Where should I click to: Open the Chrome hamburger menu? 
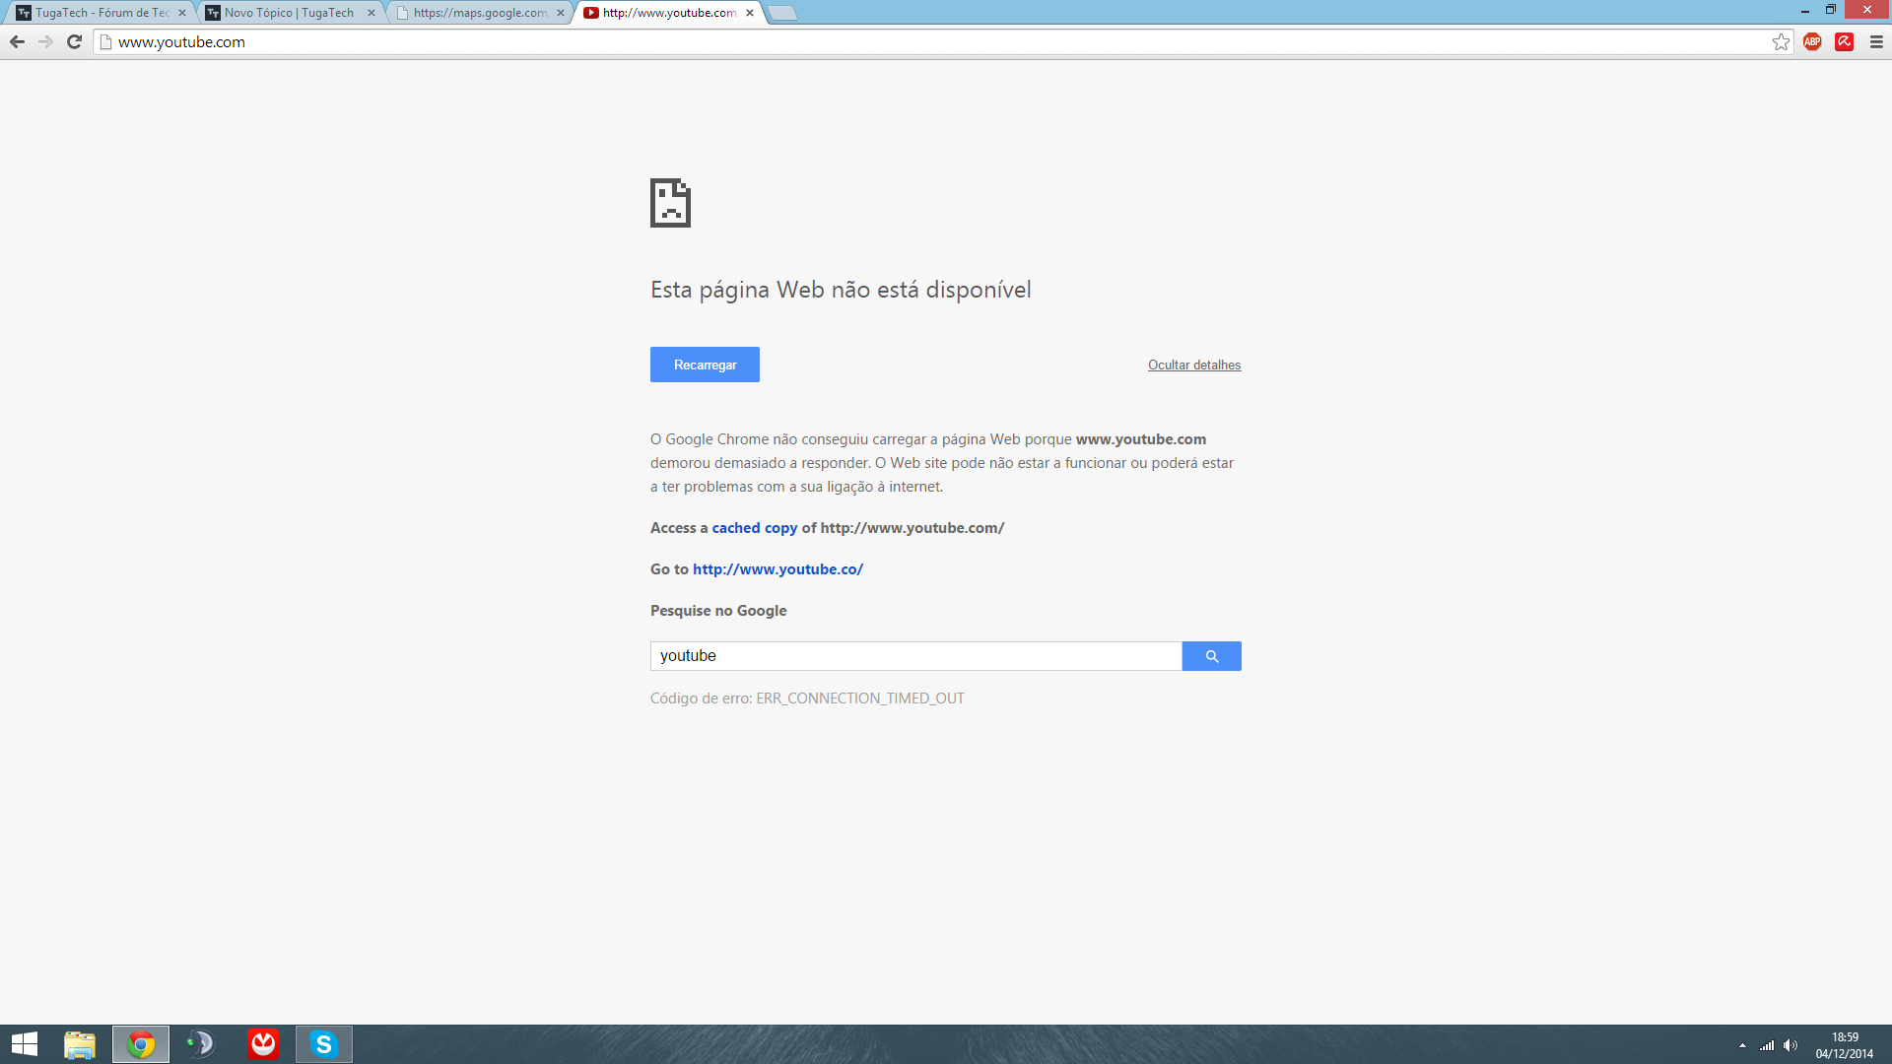(x=1876, y=41)
